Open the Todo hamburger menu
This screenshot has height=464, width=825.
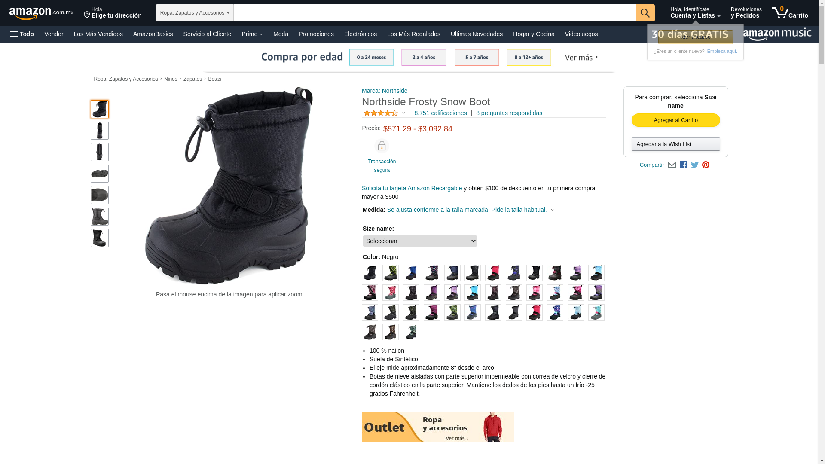[22, 34]
